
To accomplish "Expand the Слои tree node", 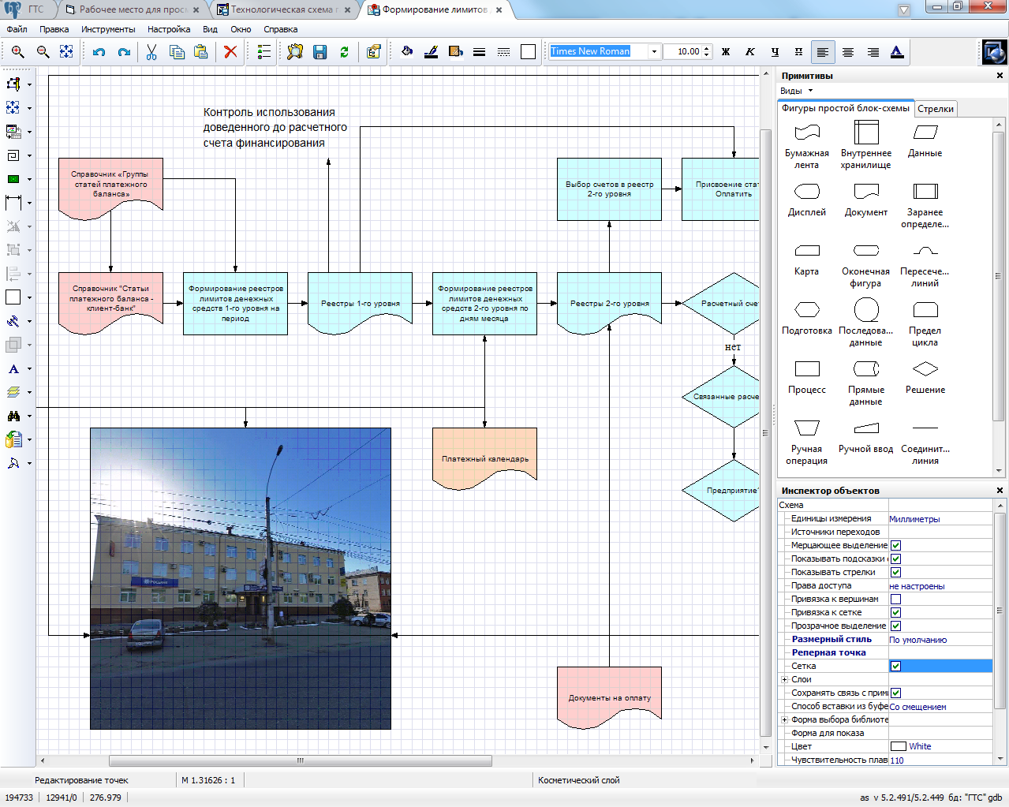I will click(784, 680).
